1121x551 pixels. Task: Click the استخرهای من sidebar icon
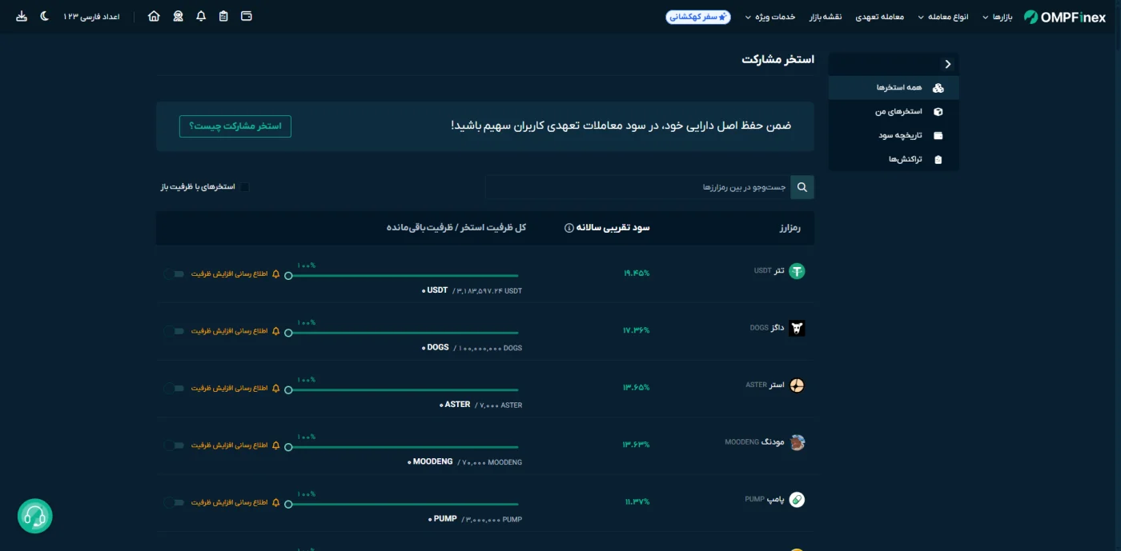pyautogui.click(x=938, y=112)
